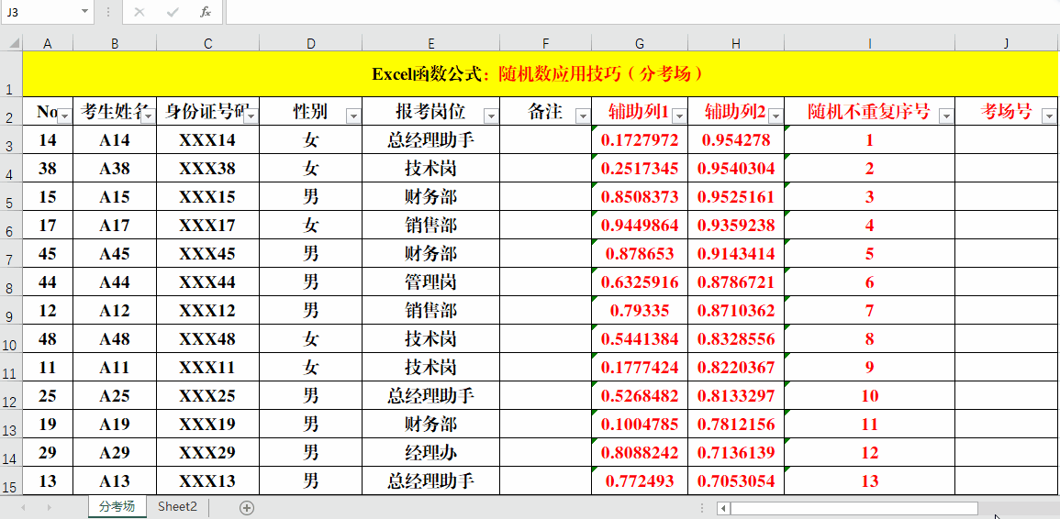
Task: Switch to Sheet2 tab
Action: coord(177,507)
